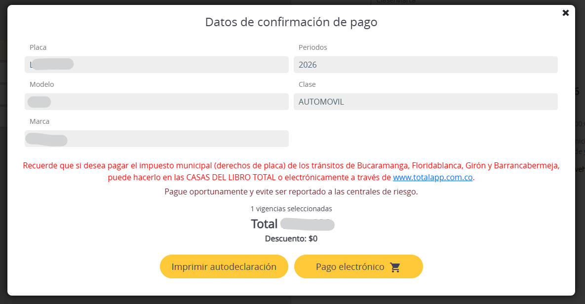Click the Clase field label
The image size is (585, 304).
point(307,84)
